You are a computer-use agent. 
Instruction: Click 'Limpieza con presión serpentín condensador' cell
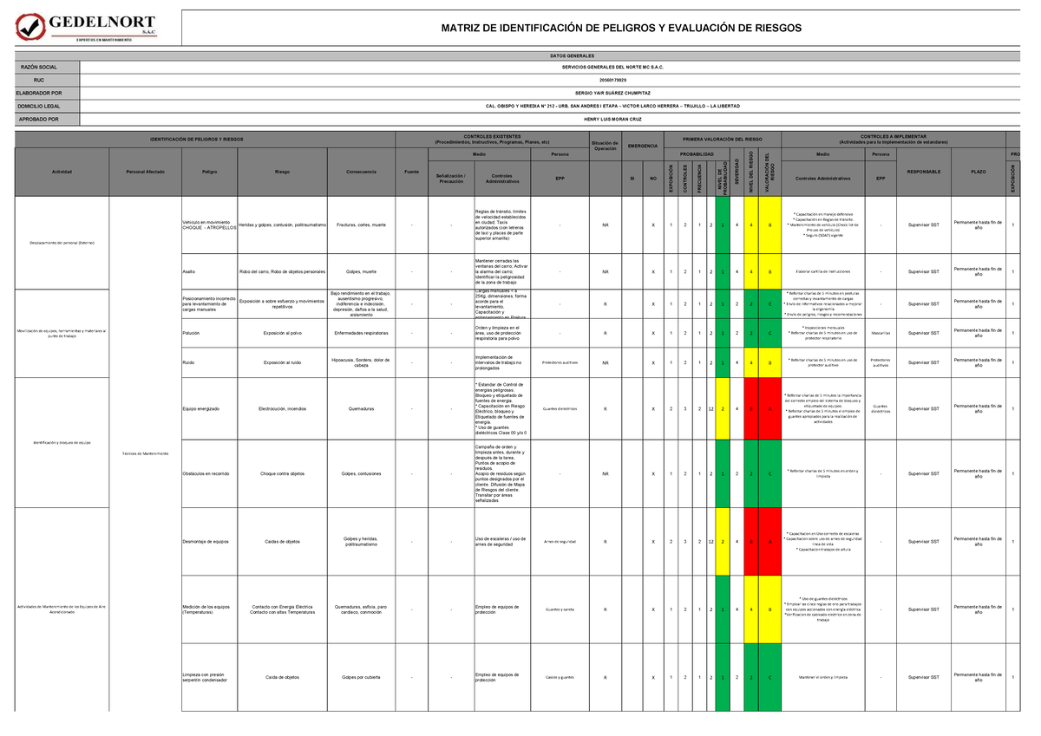pos(209,676)
